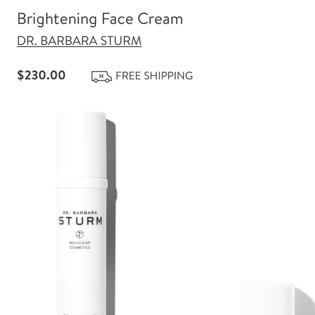This screenshot has width=315, height=315.
Task: Click the front wheel of shipping truck icon
Action: coord(108,80)
